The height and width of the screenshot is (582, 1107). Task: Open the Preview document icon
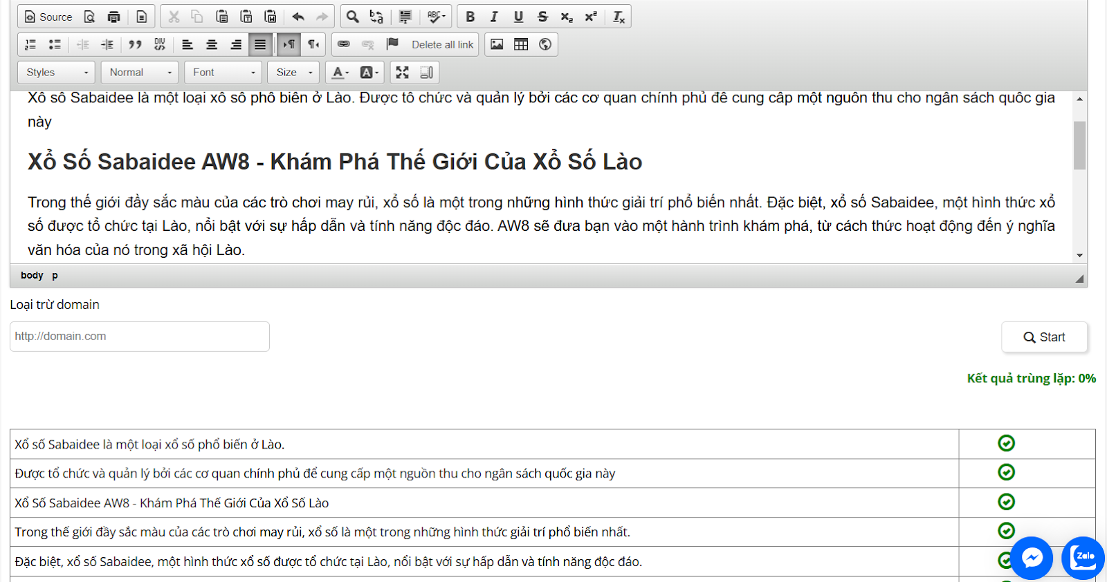[x=89, y=17]
